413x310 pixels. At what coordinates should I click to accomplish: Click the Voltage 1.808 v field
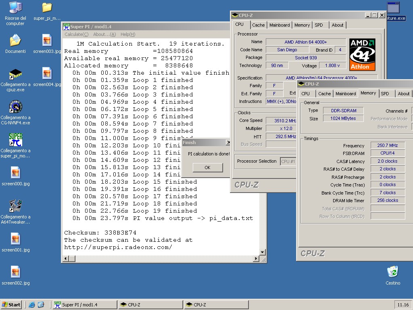[x=332, y=66]
